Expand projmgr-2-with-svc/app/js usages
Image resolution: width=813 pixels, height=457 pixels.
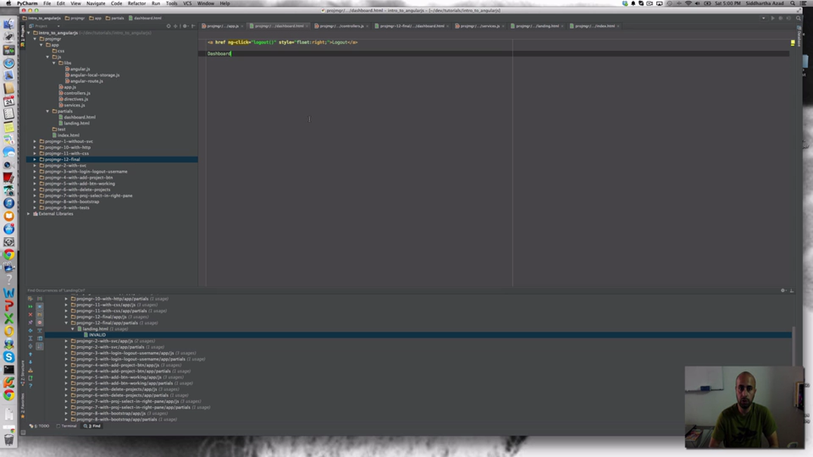[x=66, y=341]
